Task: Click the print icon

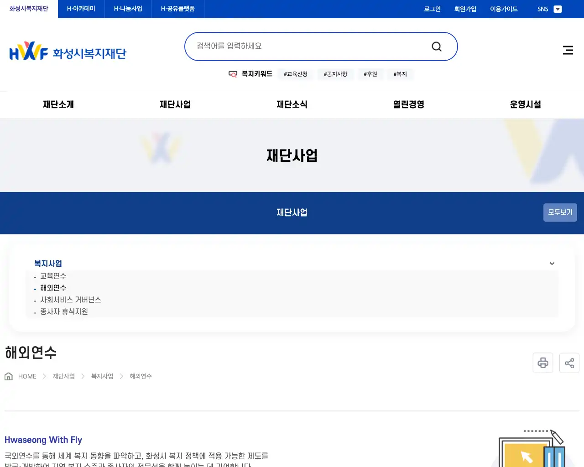Action: (542, 363)
